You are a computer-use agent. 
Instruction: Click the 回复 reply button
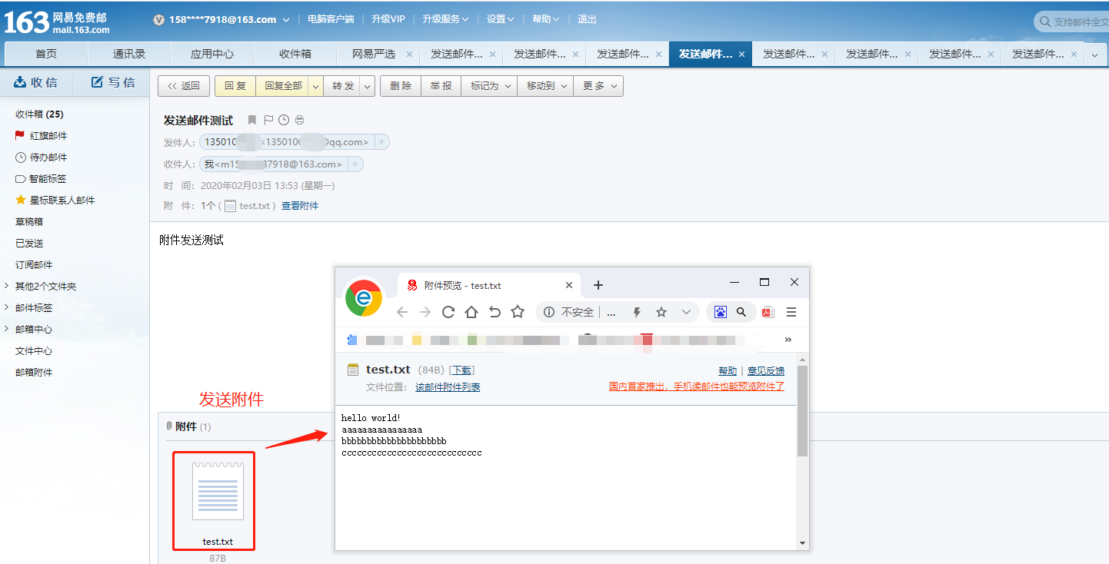pos(235,86)
